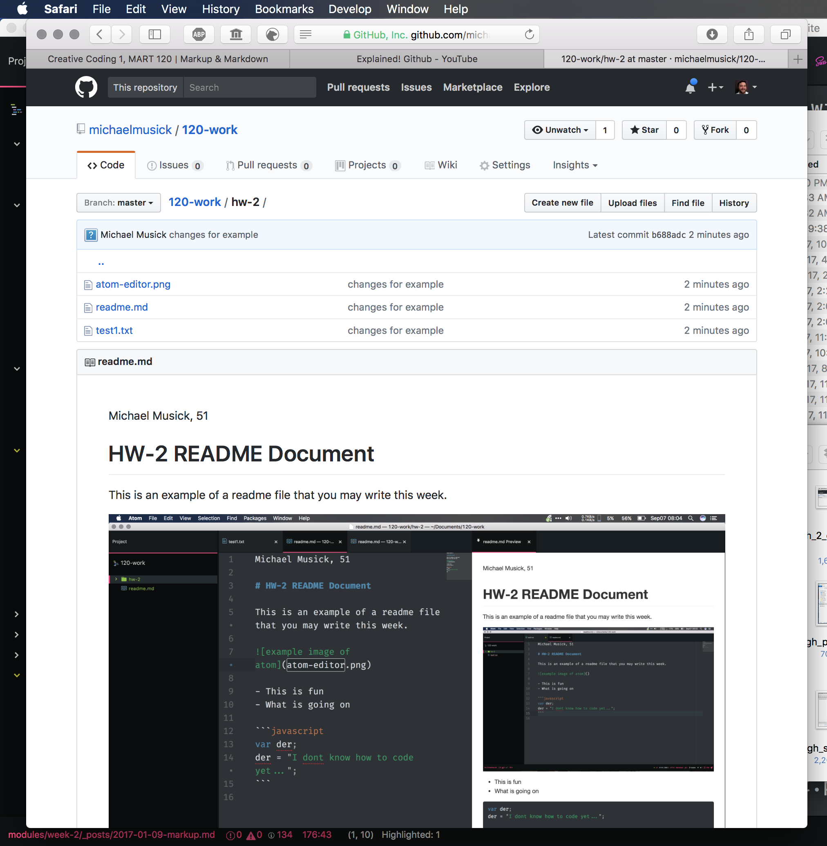Switch to Explained! Github - YouTube tab
The height and width of the screenshot is (846, 827).
click(416, 59)
